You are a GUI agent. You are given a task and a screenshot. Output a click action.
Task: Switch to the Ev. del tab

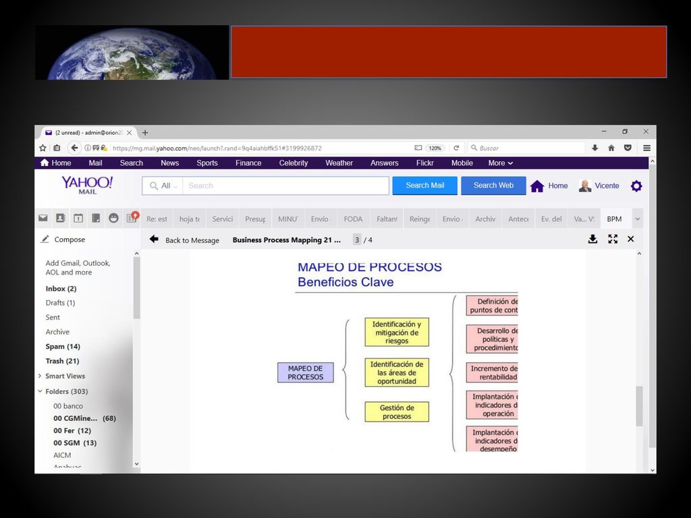[x=551, y=219]
